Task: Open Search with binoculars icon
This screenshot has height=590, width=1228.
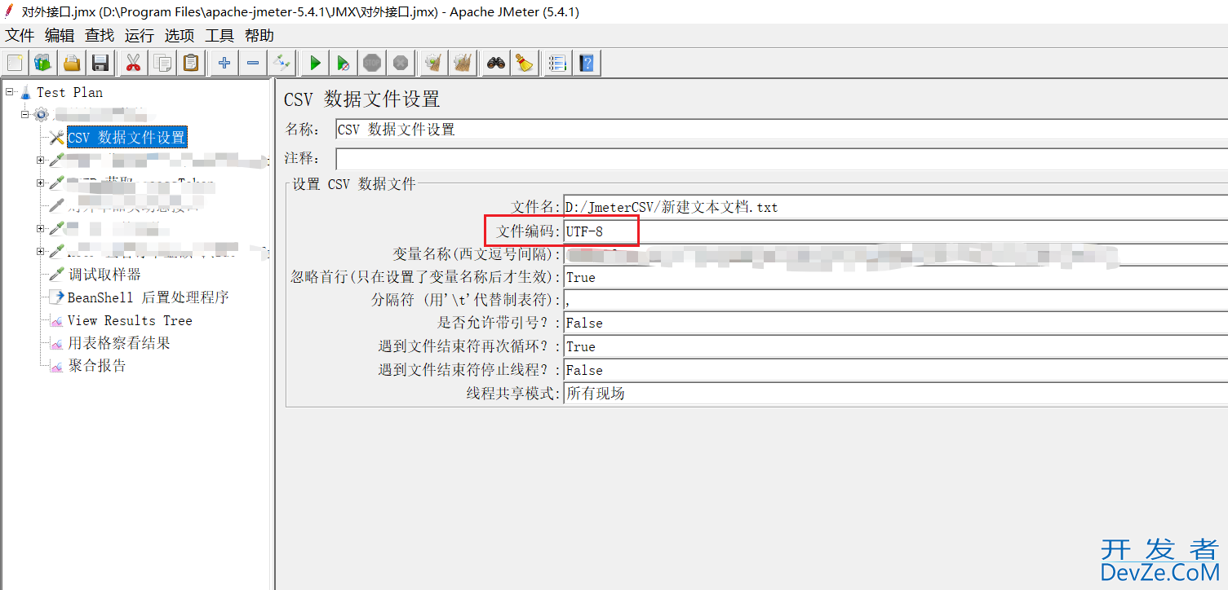Action: pyautogui.click(x=496, y=62)
